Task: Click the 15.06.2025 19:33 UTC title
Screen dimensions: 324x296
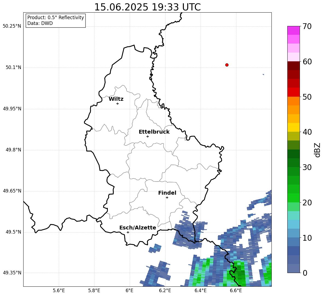Action: point(147,7)
